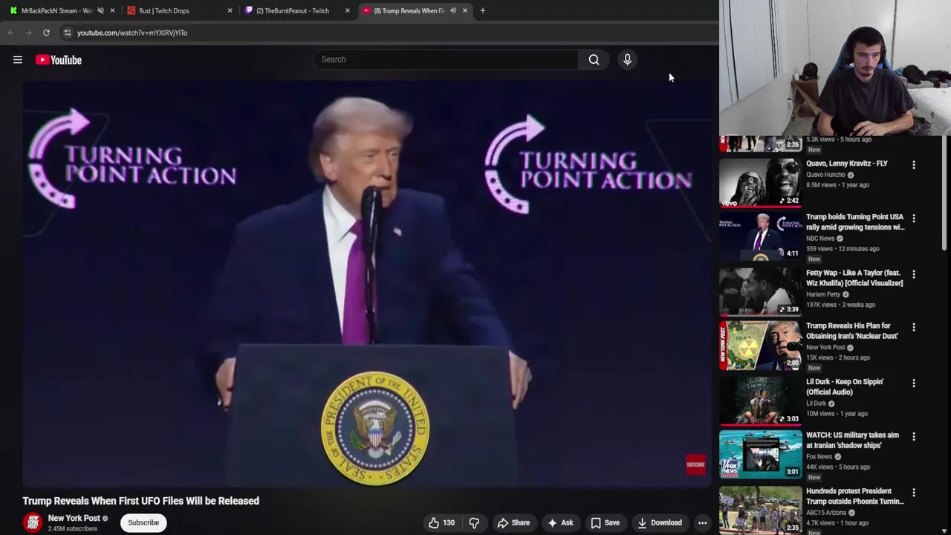Close the Trump Reveals YouTube tab
This screenshot has height=535, width=951.
pyautogui.click(x=465, y=10)
